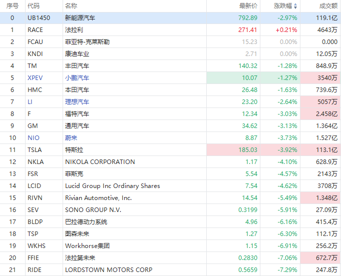The image size is (341, 276).
Task: Select the TSP ticker
Action: (33, 234)
